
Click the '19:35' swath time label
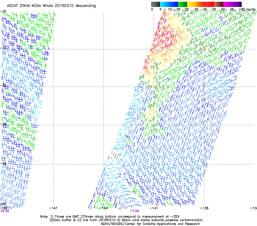[5, 211]
